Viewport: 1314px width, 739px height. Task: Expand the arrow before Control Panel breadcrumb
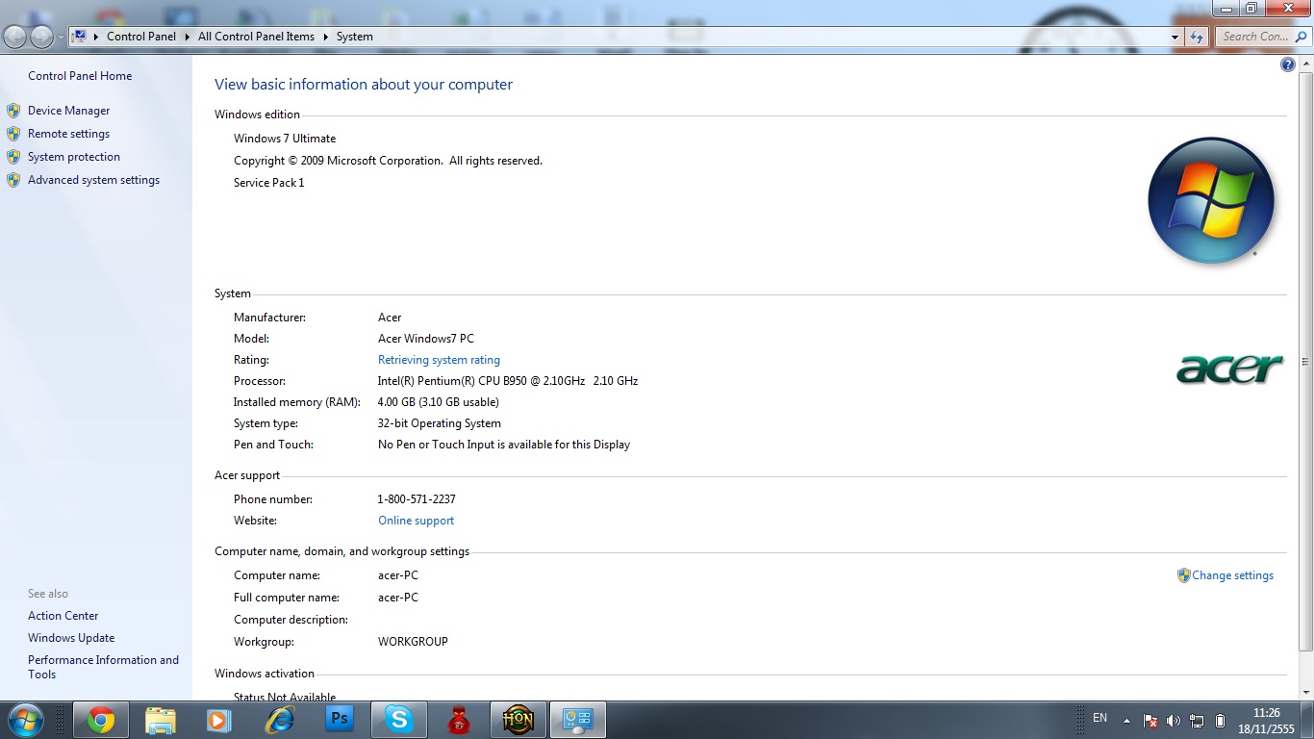click(x=96, y=37)
